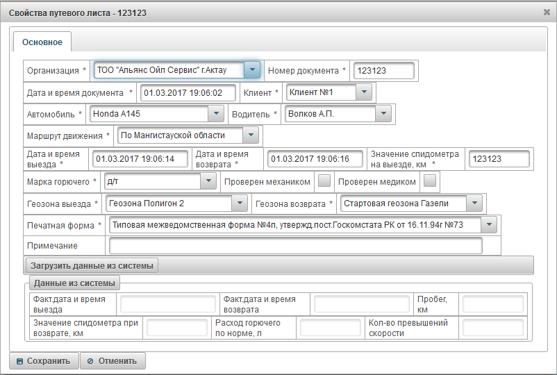Close the waybill properties dialog
Viewport: 557px width, 375px height.
(547, 12)
